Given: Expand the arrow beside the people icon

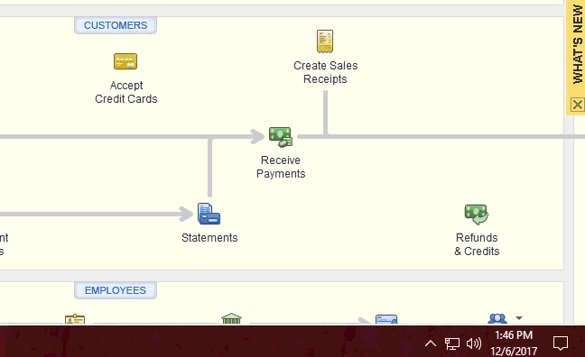Looking at the screenshot, I should click(x=519, y=318).
